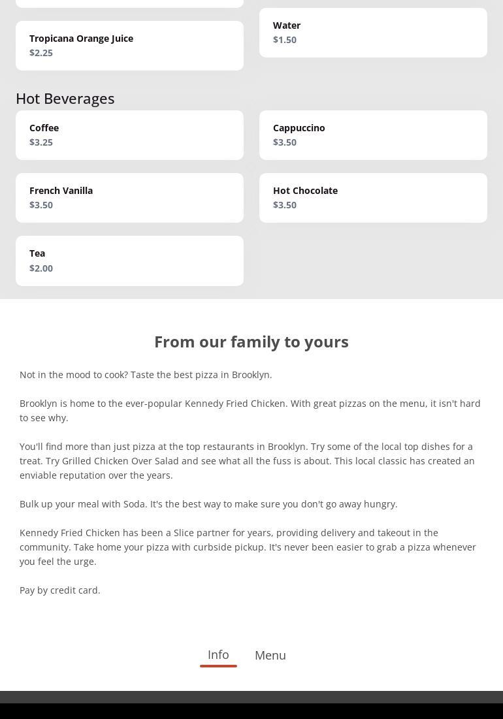503x719 pixels.
Task: Select the Tropicana Orange Juice item
Action: tap(129, 46)
